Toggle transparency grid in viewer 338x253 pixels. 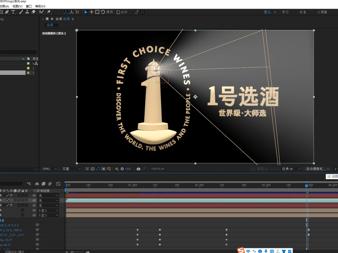click(93, 169)
